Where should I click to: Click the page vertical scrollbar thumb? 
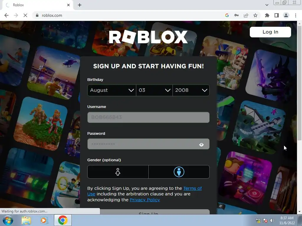[299, 83]
